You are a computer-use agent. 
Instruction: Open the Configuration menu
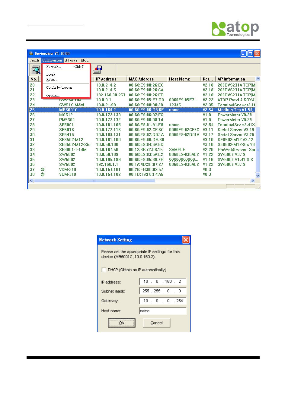click(52, 60)
